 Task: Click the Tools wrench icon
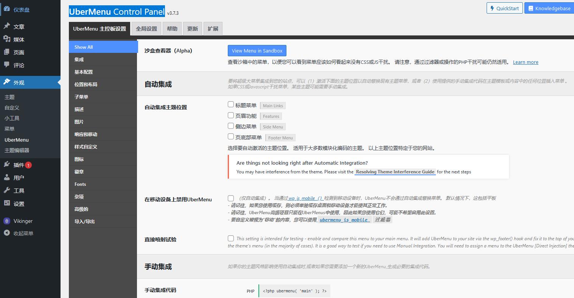(7, 190)
